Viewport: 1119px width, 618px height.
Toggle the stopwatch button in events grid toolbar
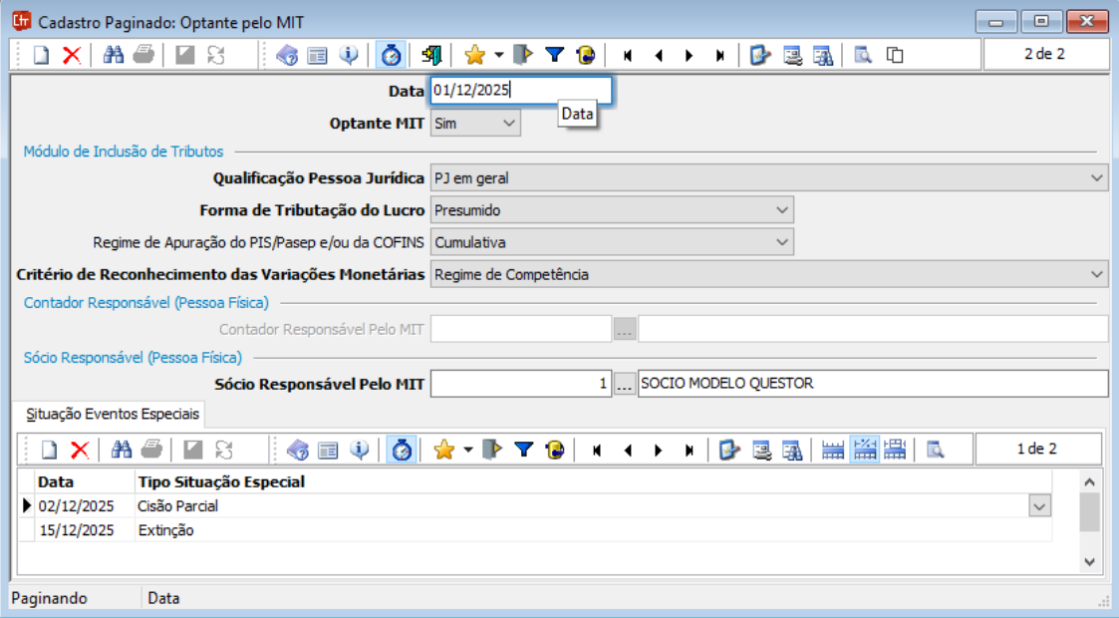coord(401,451)
